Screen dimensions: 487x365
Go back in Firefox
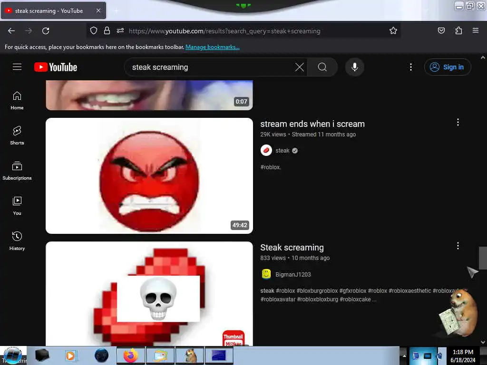coord(11,31)
